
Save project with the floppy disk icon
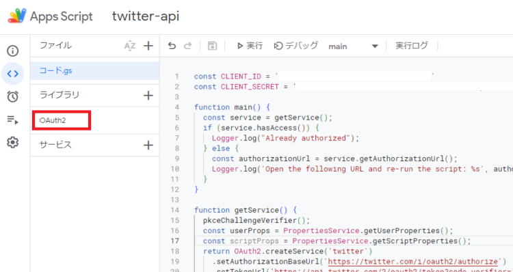[213, 46]
